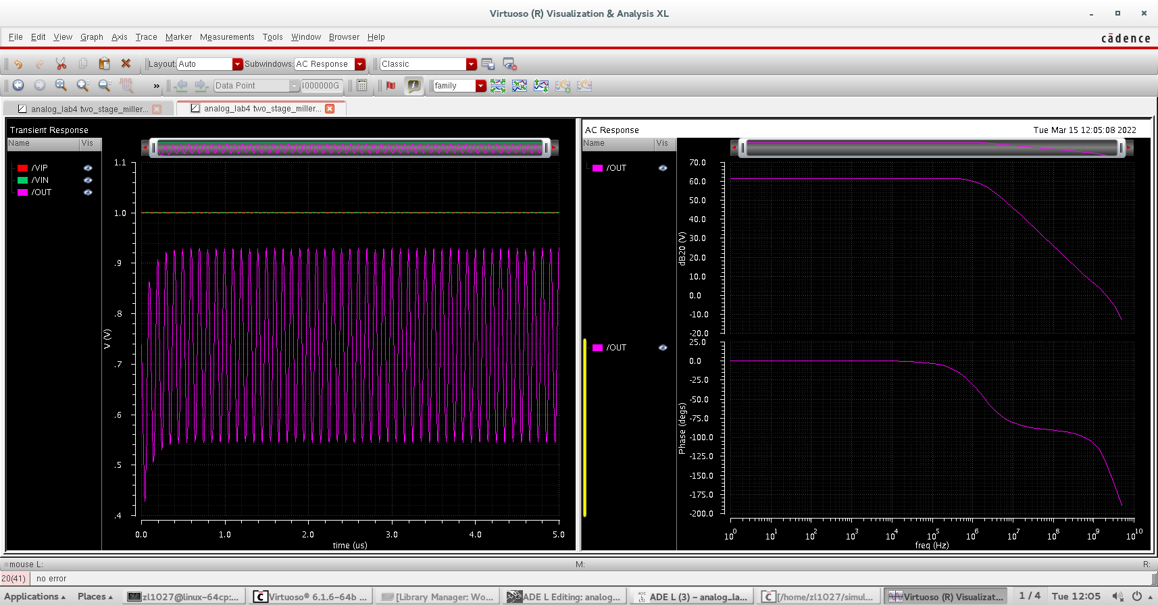The width and height of the screenshot is (1158, 605).
Task: Click the forward navigation circle icon
Action: click(40, 85)
